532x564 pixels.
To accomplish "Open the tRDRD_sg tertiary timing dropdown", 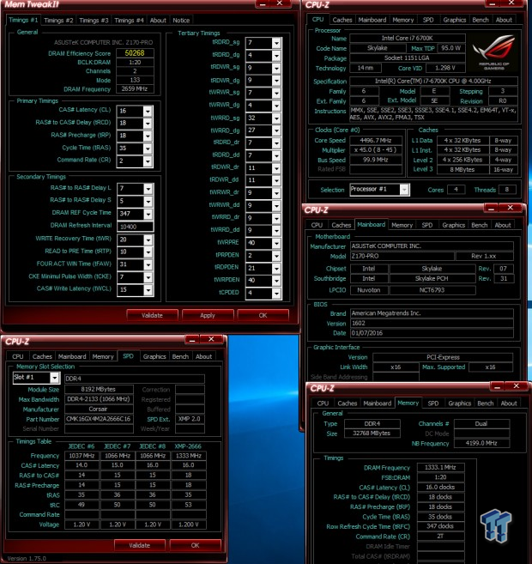I will click(276, 44).
